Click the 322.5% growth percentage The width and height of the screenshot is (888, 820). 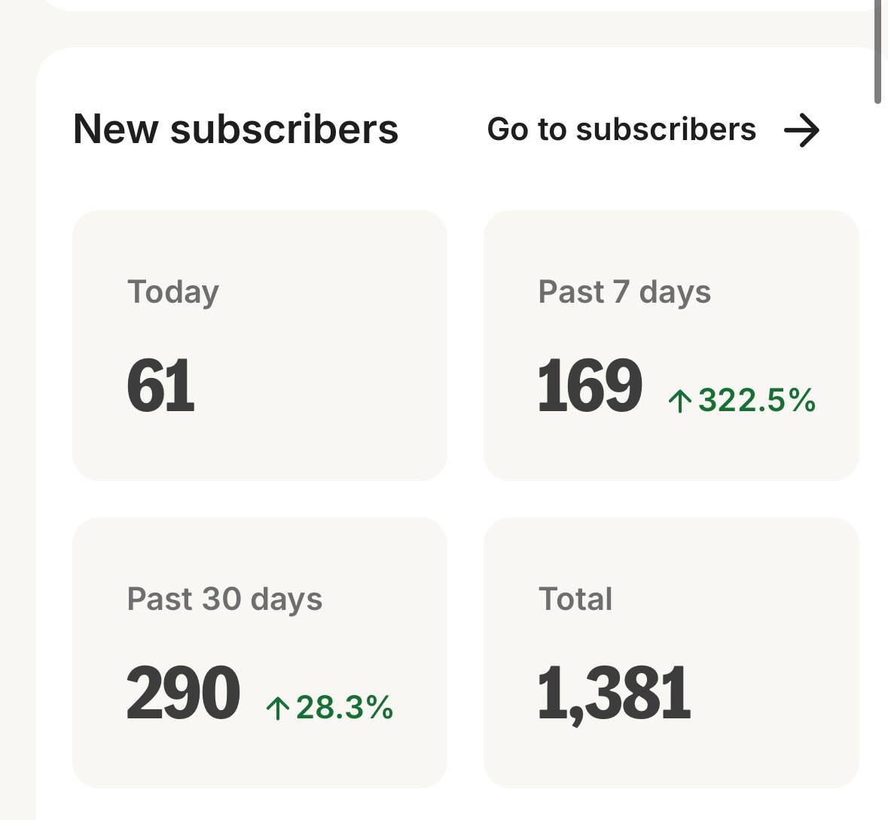click(756, 400)
